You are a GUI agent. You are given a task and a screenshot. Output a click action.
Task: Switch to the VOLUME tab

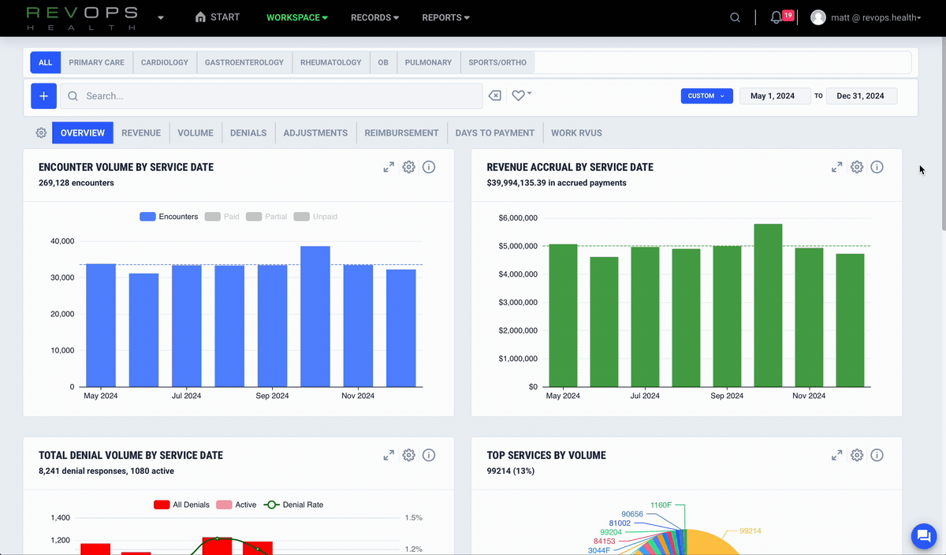tap(196, 132)
